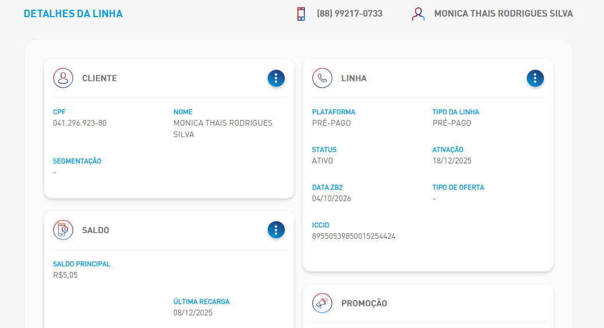
Task: Expand the Saldo card three-dot menu
Action: pyautogui.click(x=276, y=230)
